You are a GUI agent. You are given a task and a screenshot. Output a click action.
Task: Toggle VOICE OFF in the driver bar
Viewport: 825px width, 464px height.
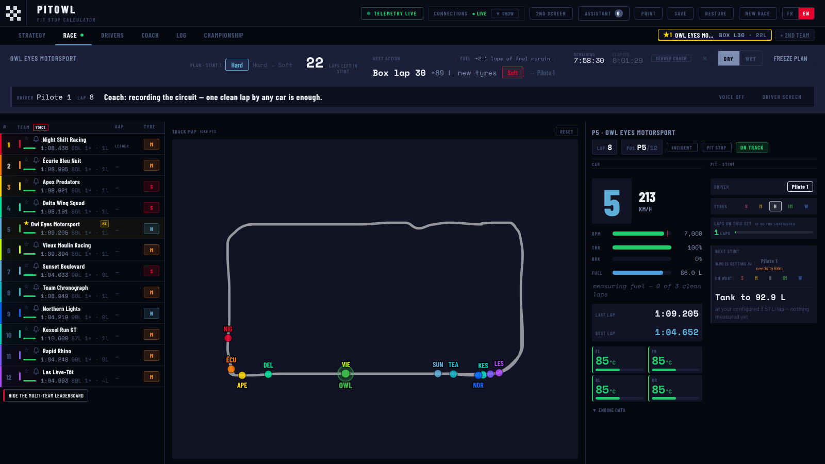(732, 97)
